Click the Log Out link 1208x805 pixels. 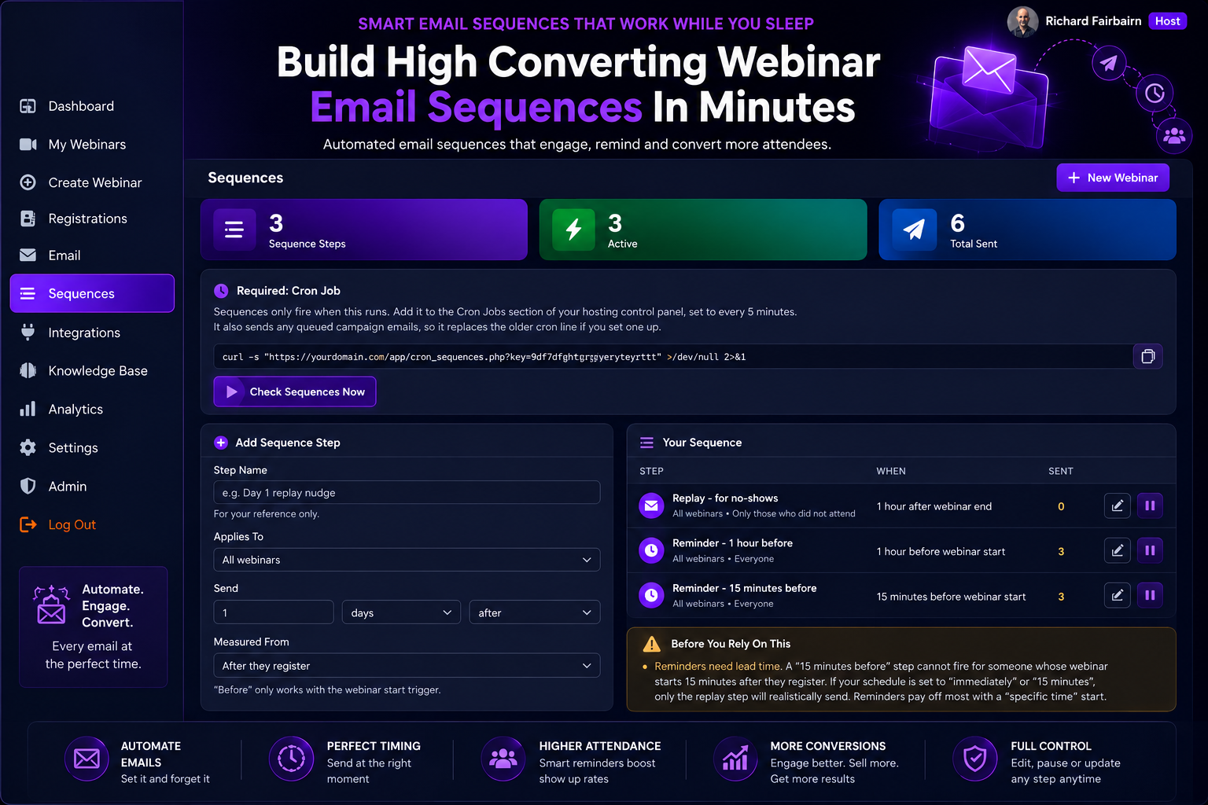pos(72,524)
